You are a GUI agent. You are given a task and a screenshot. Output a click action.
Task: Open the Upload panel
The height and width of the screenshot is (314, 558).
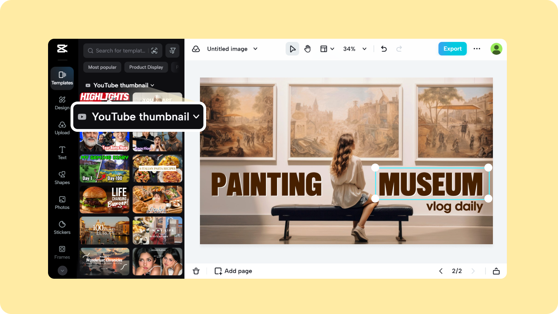pos(62,128)
